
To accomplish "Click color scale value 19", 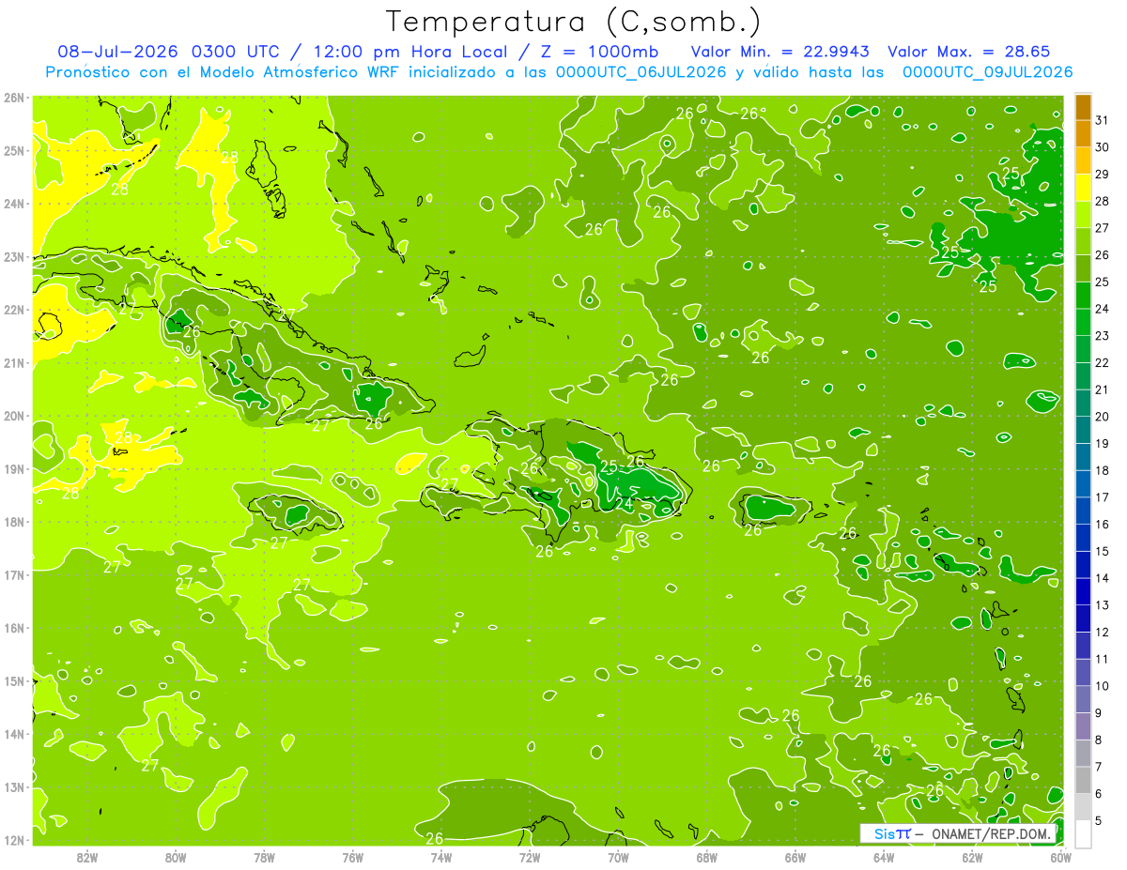I will coord(1102,444).
